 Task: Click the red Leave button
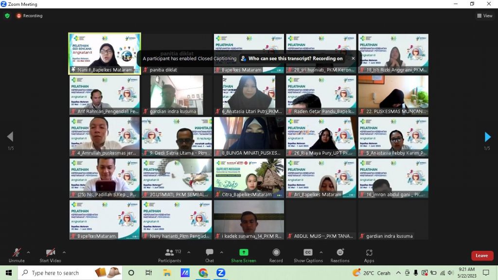482,256
